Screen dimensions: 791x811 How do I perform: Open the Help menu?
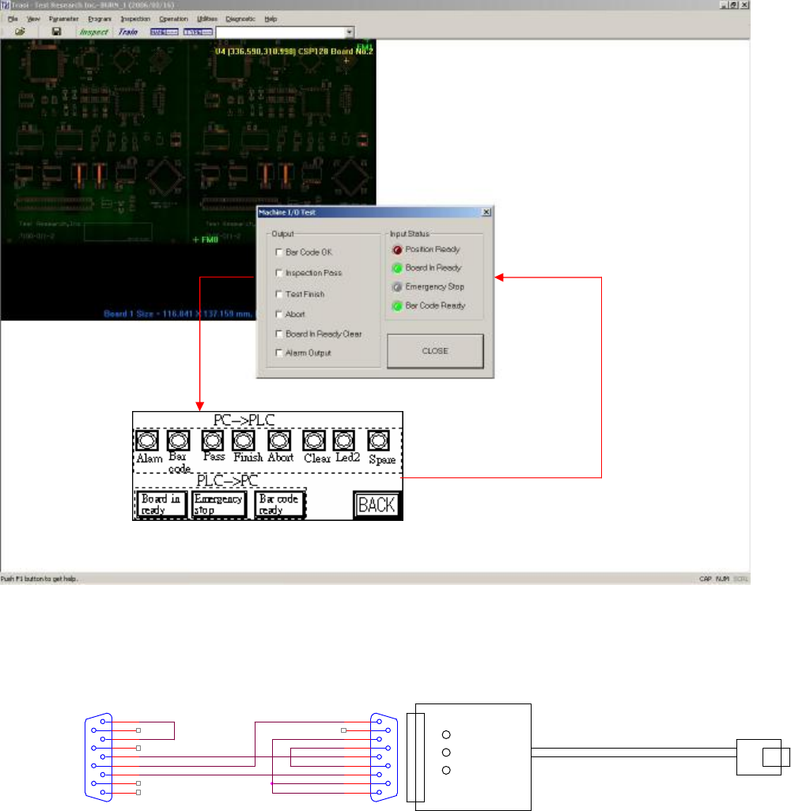point(271,19)
